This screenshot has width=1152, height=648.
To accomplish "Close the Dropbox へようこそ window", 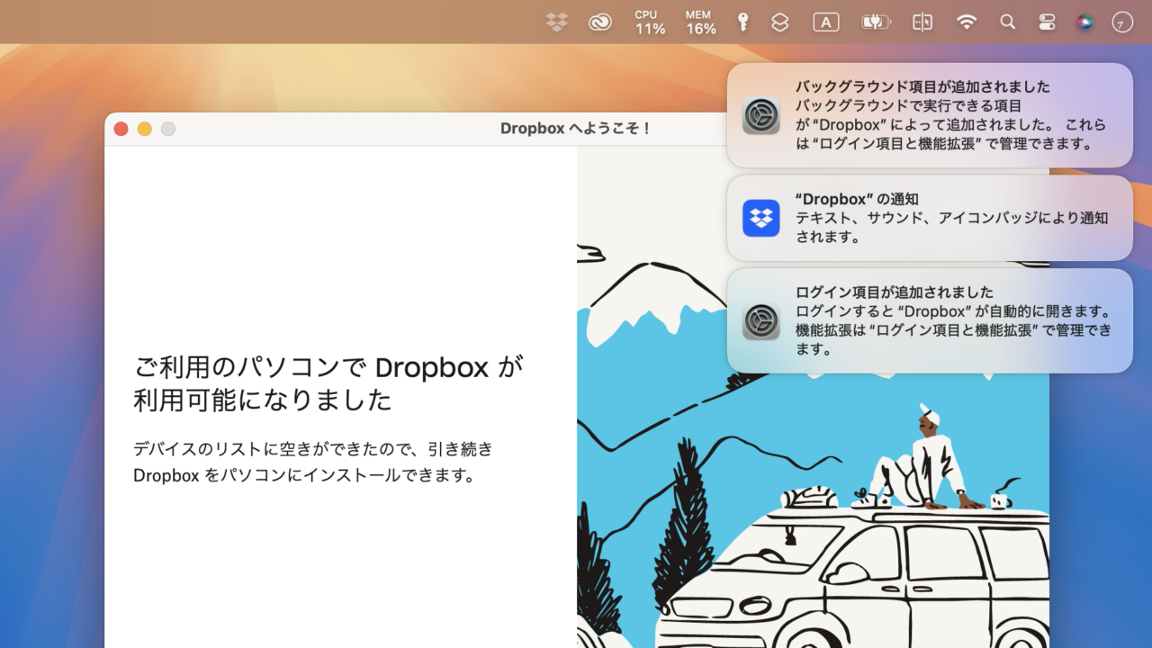I will coord(121,129).
